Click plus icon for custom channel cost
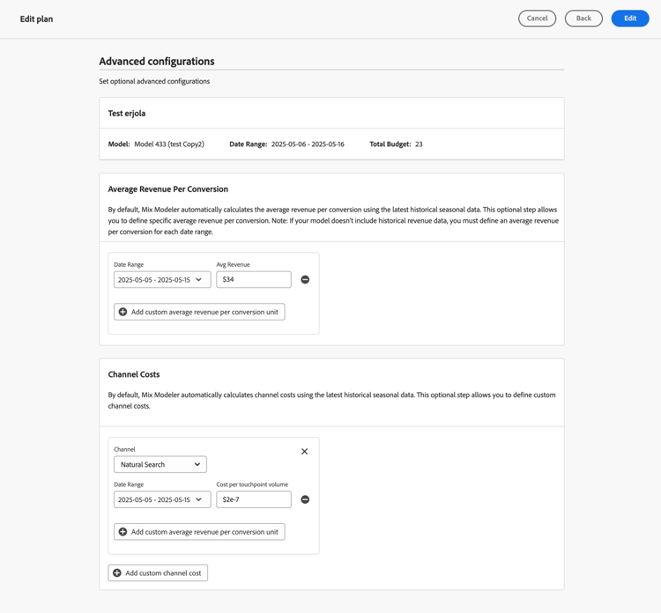Screen dimensions: 661x613 [x=117, y=573]
